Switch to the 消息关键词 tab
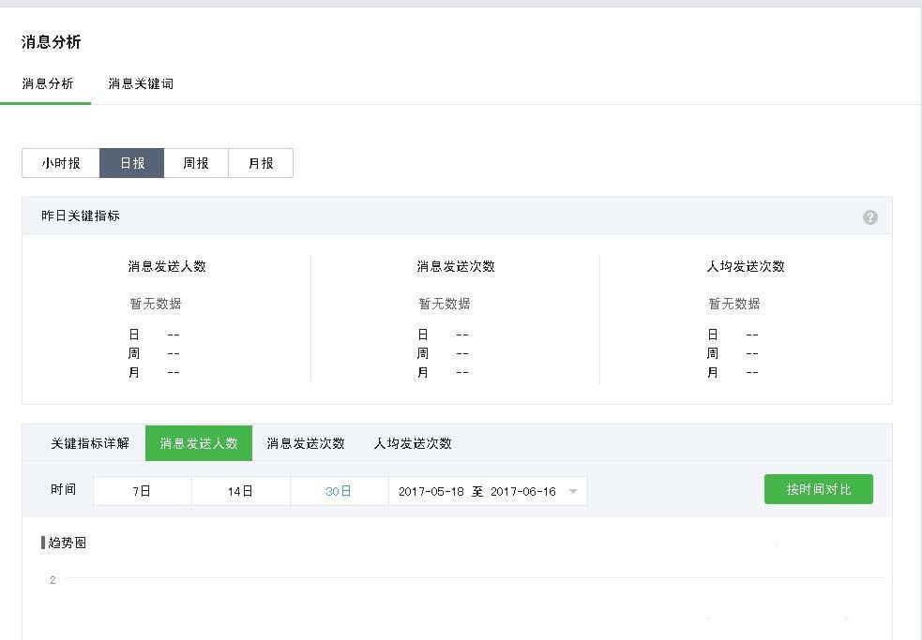This screenshot has height=640, width=922. click(141, 84)
